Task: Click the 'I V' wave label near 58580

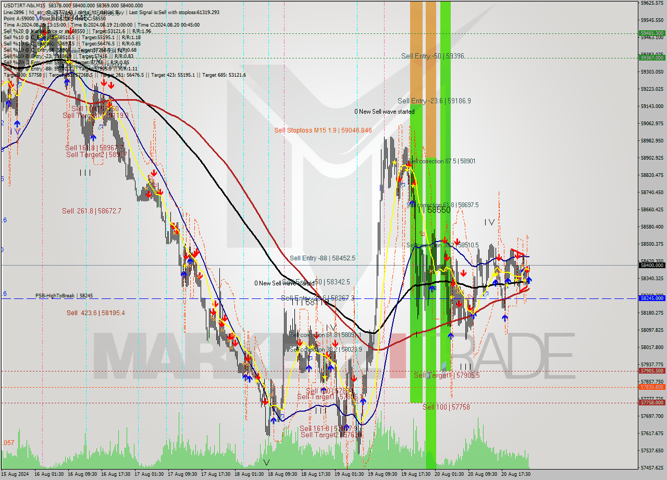Action: (x=489, y=222)
